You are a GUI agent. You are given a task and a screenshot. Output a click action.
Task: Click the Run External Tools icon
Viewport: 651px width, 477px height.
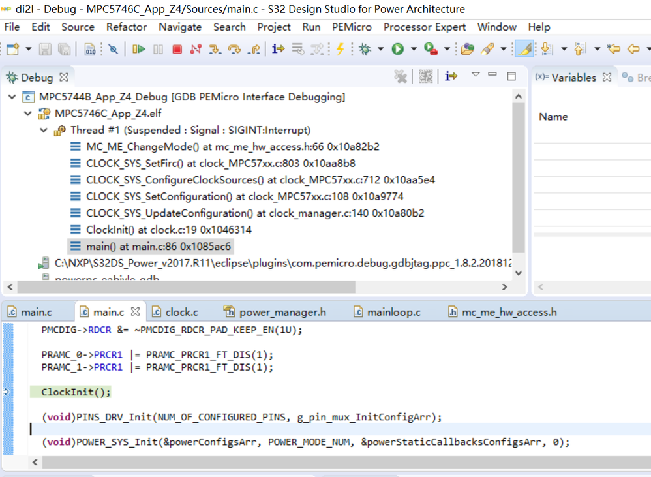tap(431, 50)
